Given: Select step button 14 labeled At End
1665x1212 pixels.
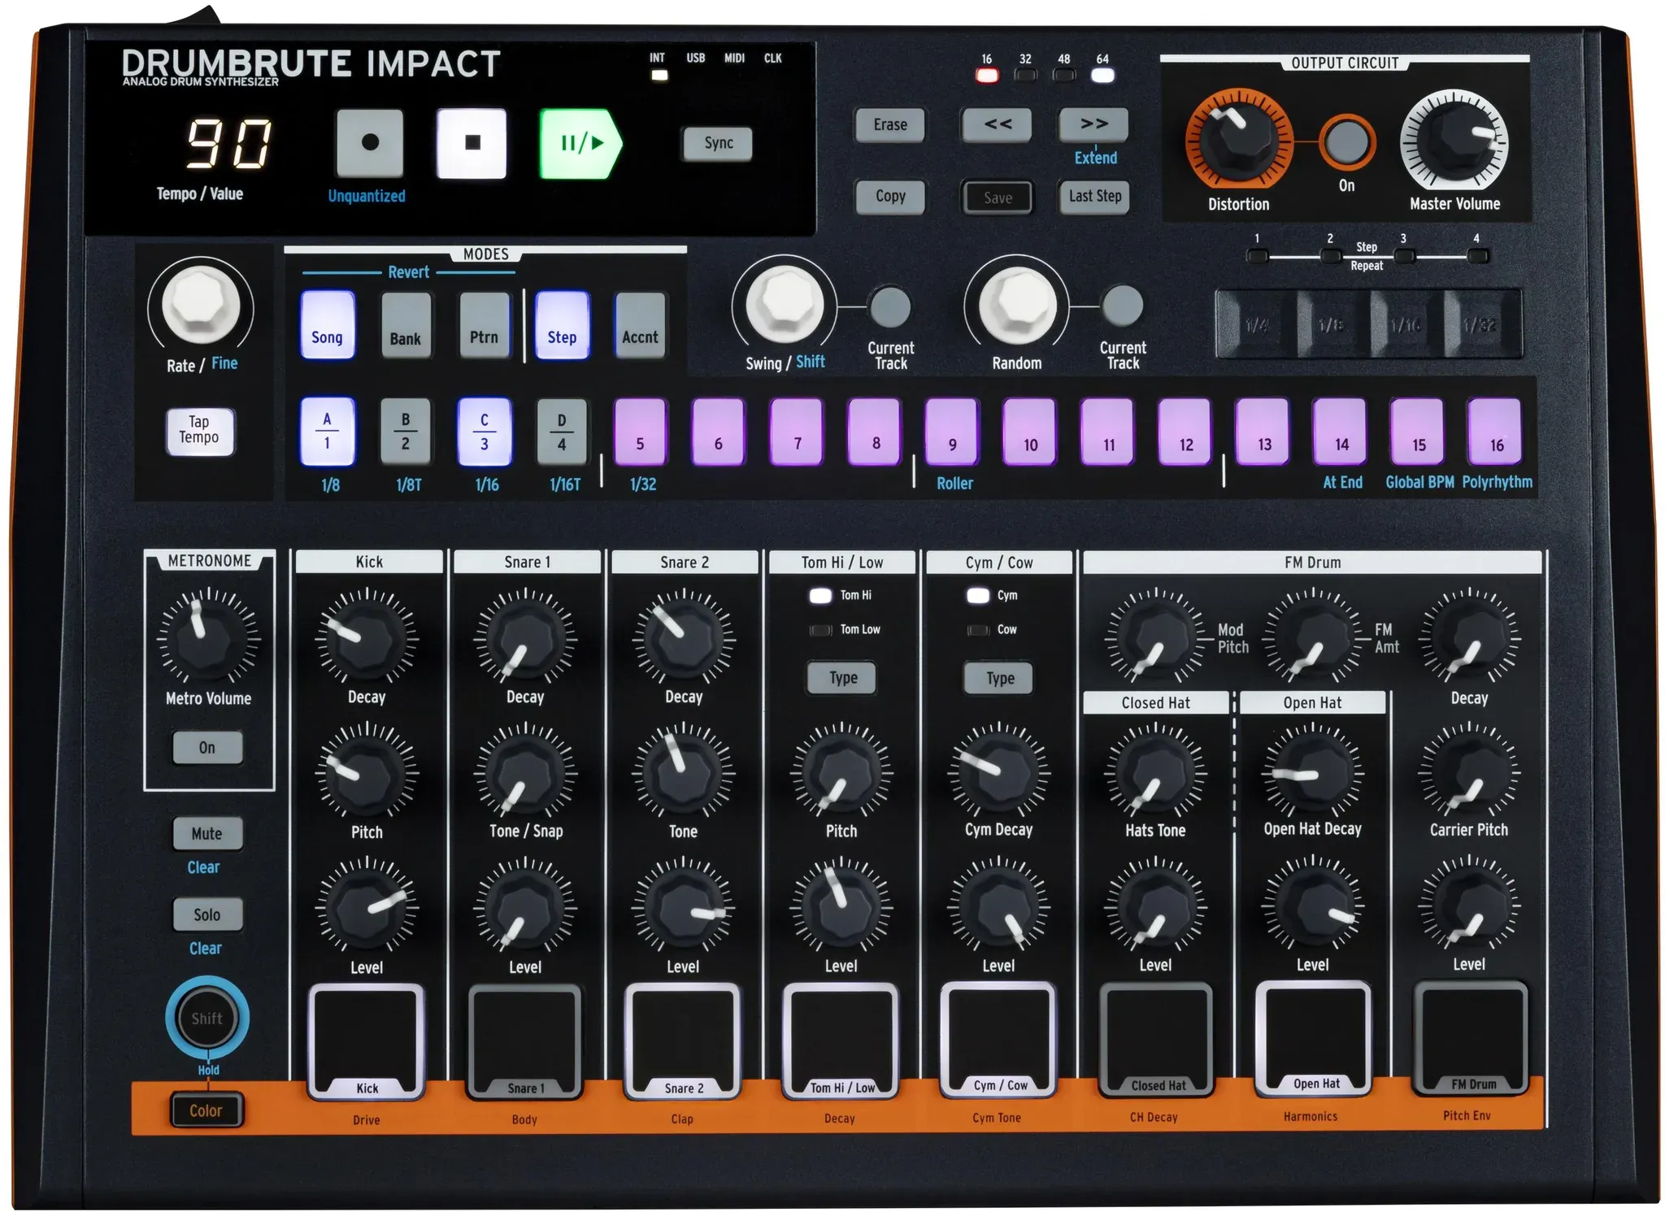Looking at the screenshot, I should tap(1341, 431).
